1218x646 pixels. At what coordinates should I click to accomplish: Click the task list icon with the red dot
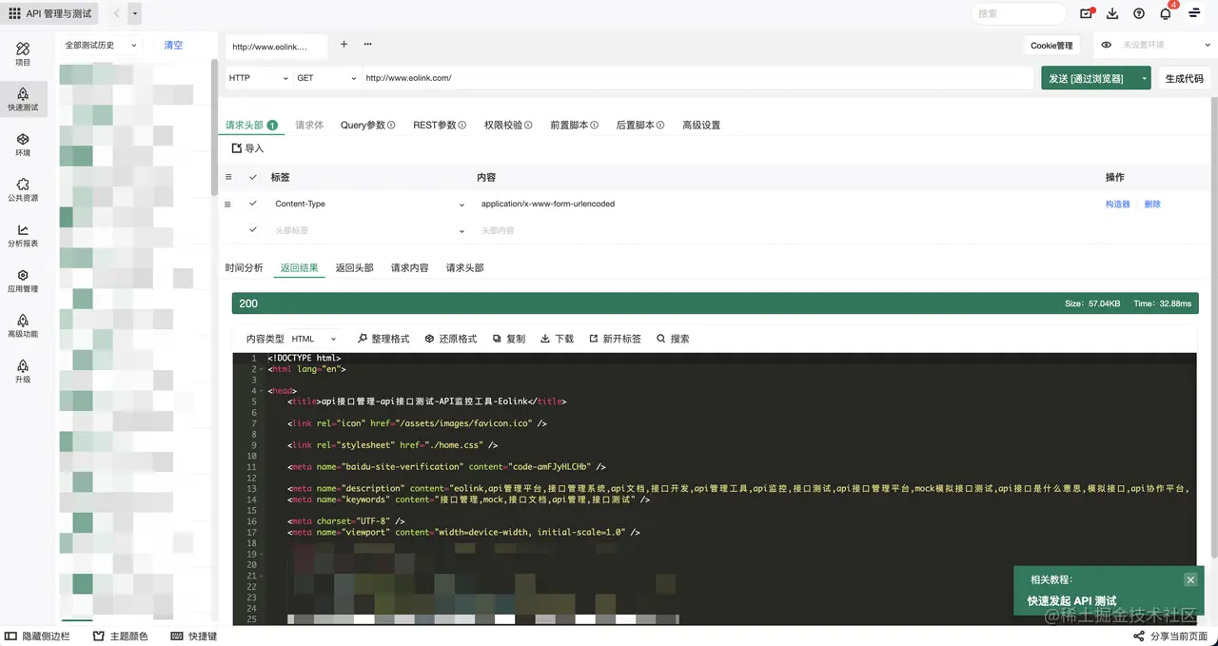pos(1087,13)
